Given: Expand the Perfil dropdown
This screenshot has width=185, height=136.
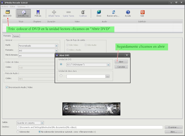Looking at the screenshot, I should tap(57, 46).
